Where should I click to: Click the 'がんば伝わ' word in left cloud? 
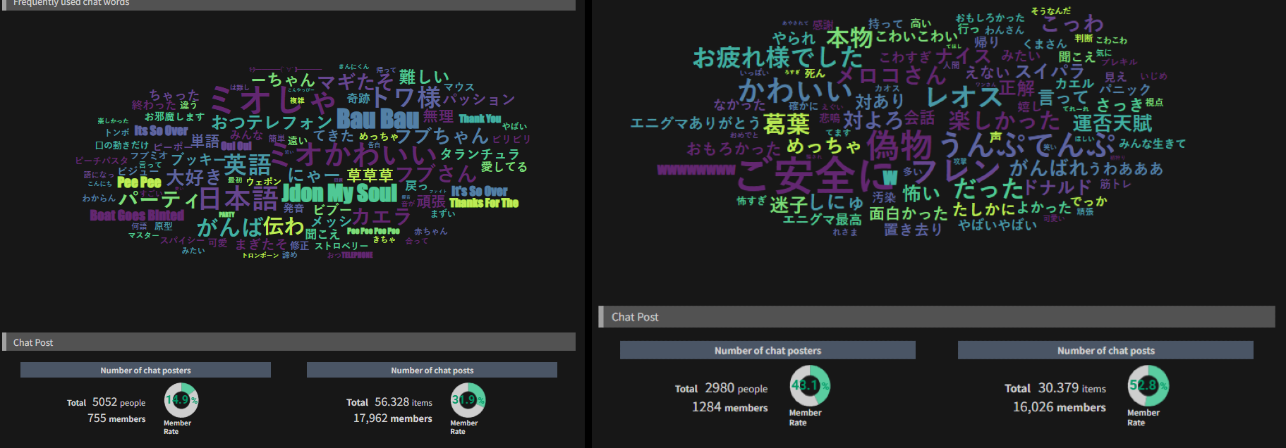click(x=250, y=227)
